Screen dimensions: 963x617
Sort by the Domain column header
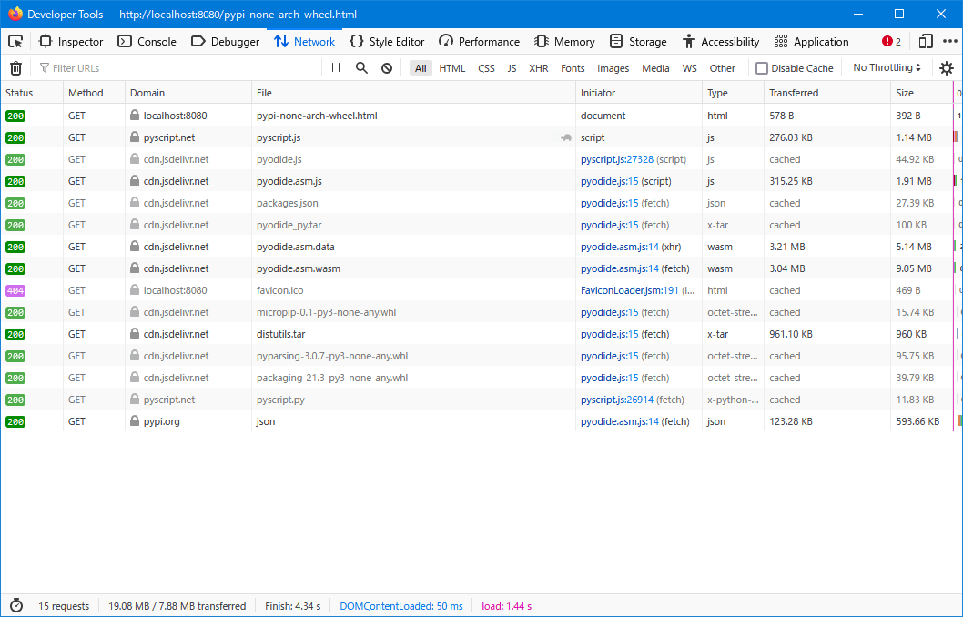tap(188, 93)
